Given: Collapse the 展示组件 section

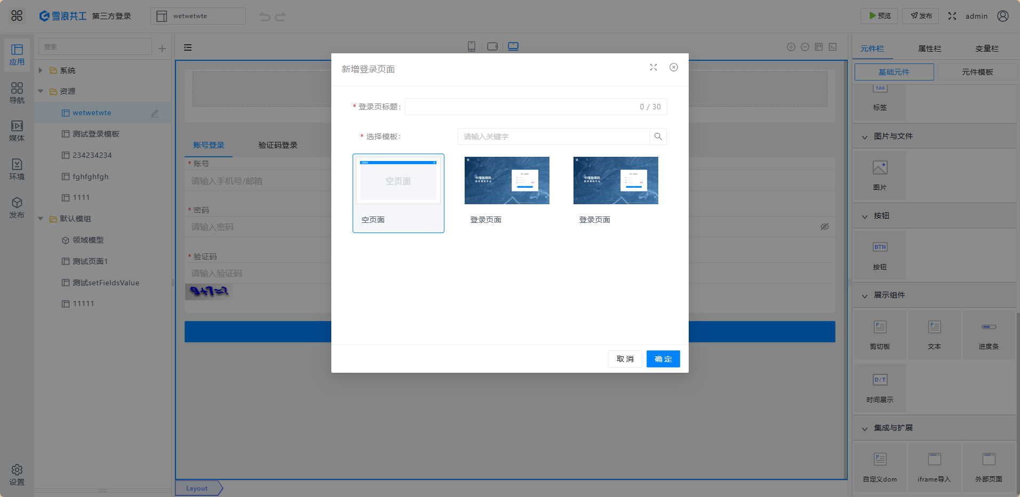Looking at the screenshot, I should 865,296.
